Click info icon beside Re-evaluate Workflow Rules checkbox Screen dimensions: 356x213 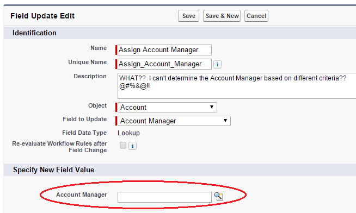pos(133,146)
